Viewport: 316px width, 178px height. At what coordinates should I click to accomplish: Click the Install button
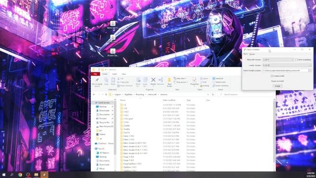pyautogui.click(x=277, y=86)
